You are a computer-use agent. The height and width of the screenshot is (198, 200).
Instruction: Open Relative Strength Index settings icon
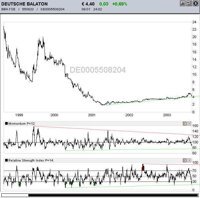(x=185, y=161)
